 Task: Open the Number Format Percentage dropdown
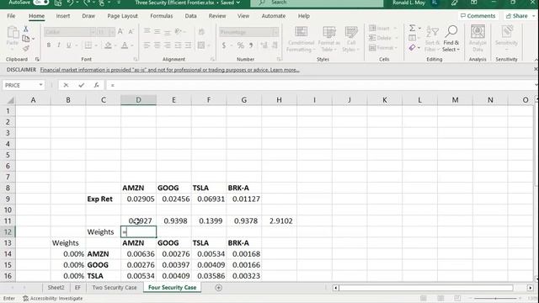pos(275,32)
